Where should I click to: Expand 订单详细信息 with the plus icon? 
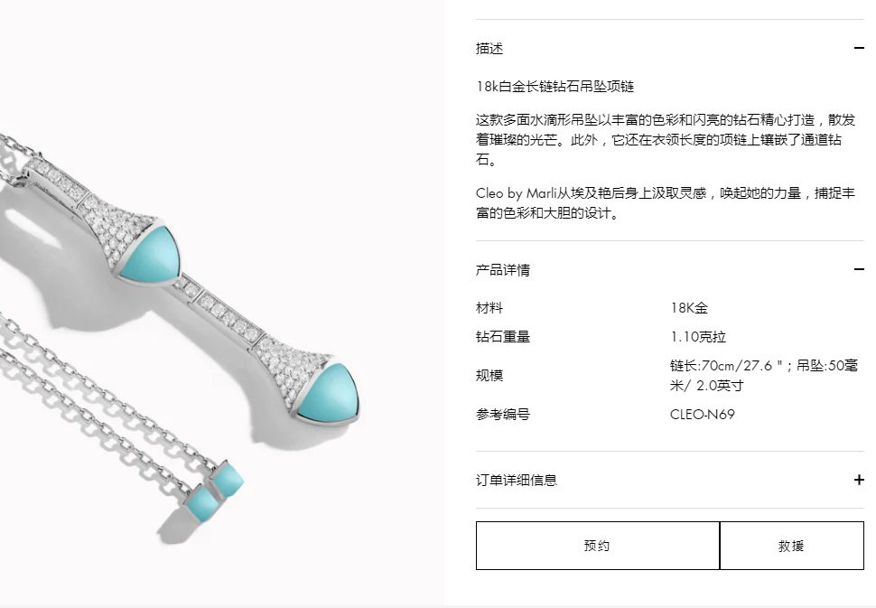pos(859,480)
